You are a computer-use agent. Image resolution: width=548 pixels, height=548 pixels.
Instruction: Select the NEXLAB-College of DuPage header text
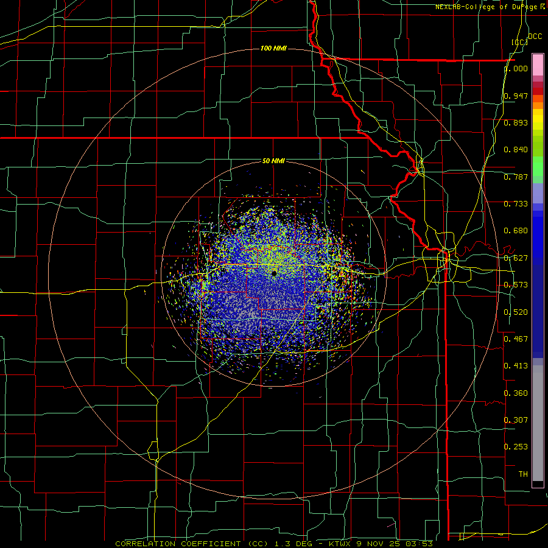tap(490, 7)
